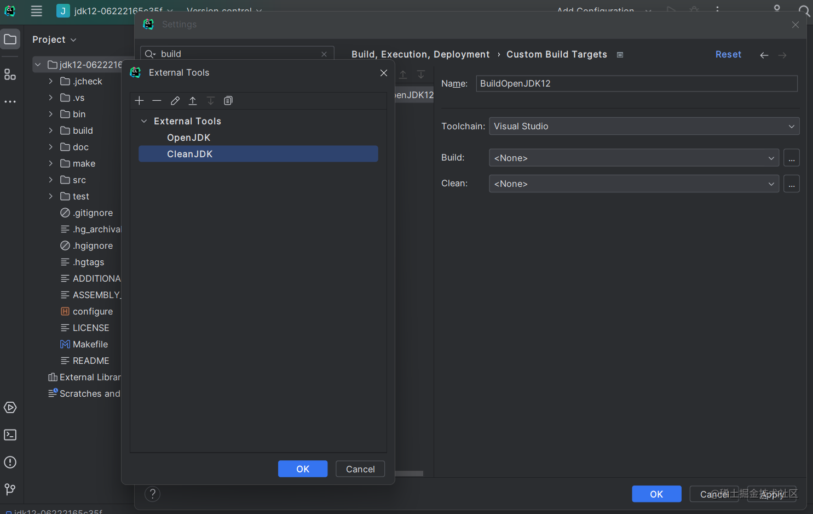Viewport: 813px width, 514px height.
Task: Collapse the jdk12 root project folder
Action: click(38, 65)
